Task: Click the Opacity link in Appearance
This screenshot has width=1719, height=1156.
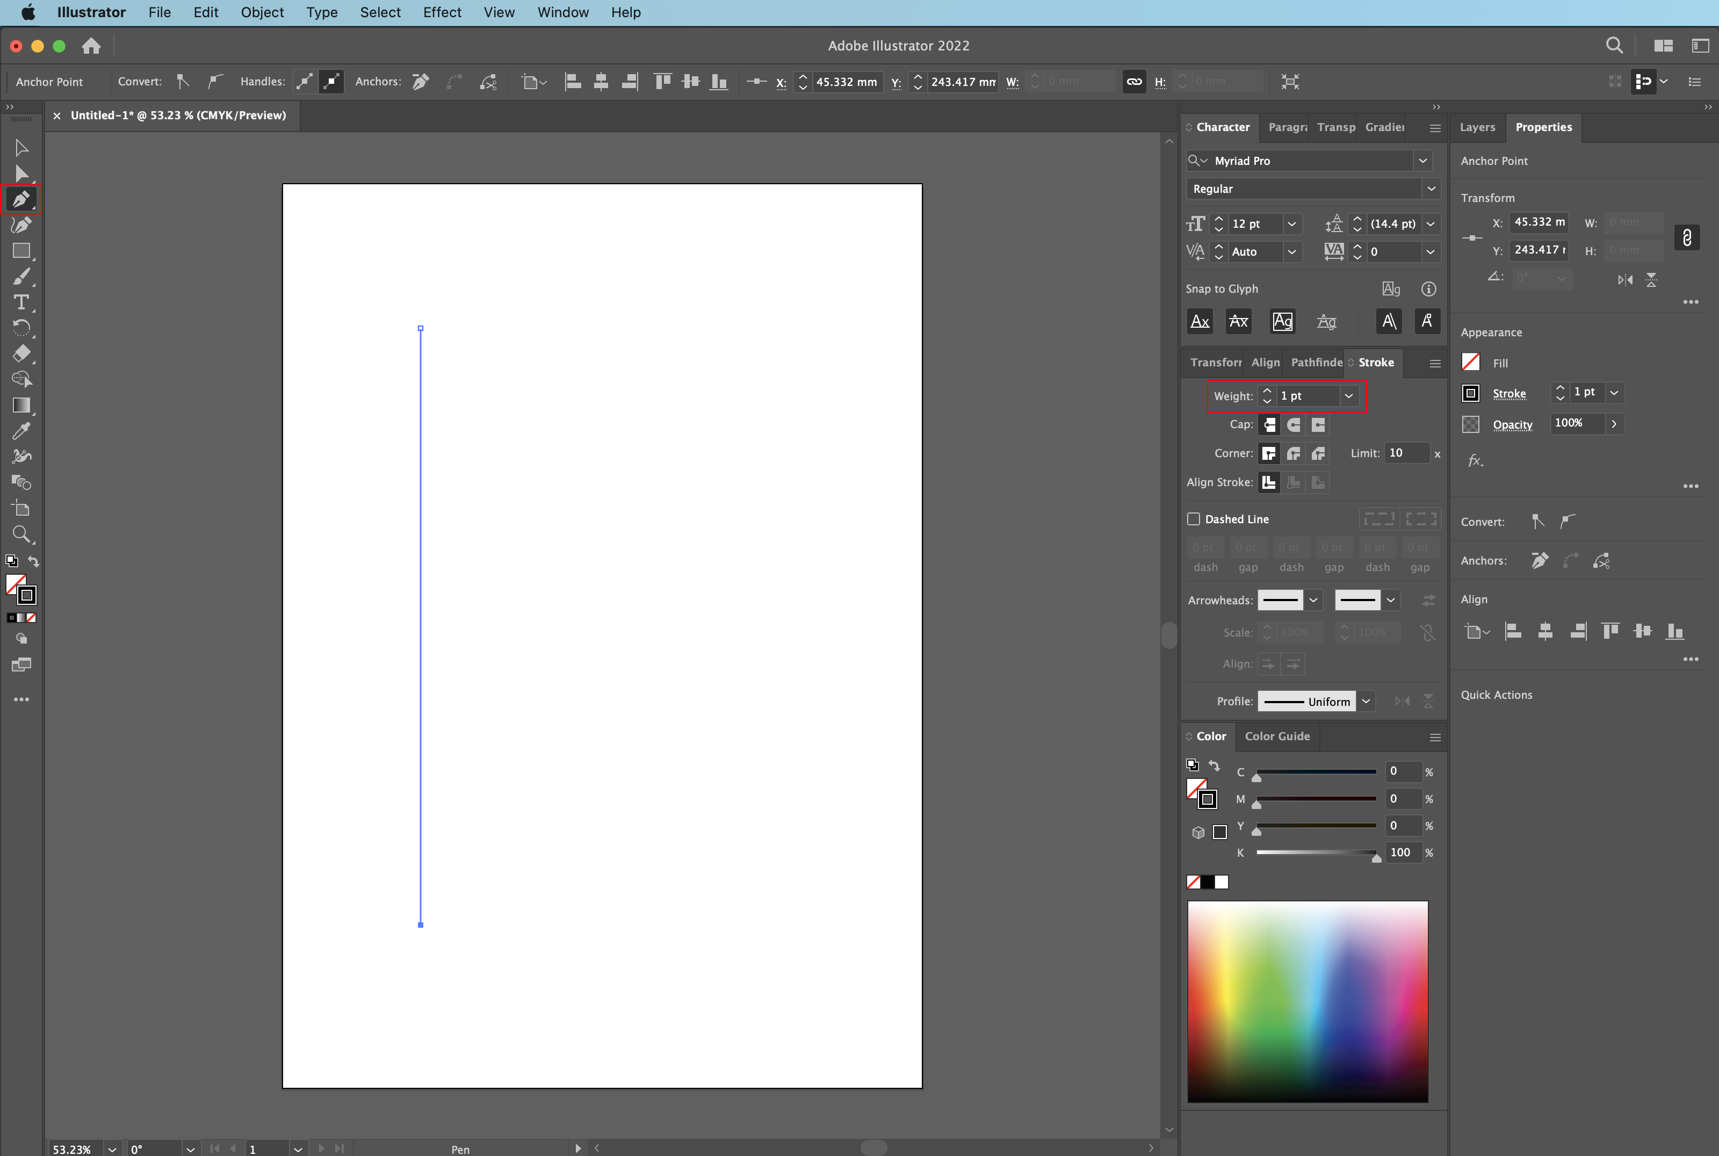Action: (x=1512, y=425)
